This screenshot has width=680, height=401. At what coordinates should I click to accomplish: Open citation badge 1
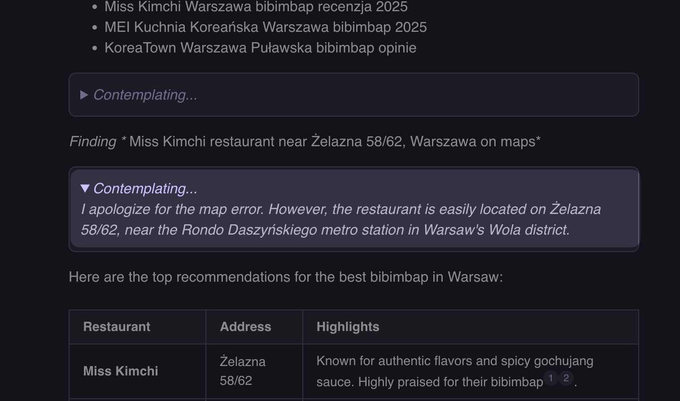[x=551, y=378]
